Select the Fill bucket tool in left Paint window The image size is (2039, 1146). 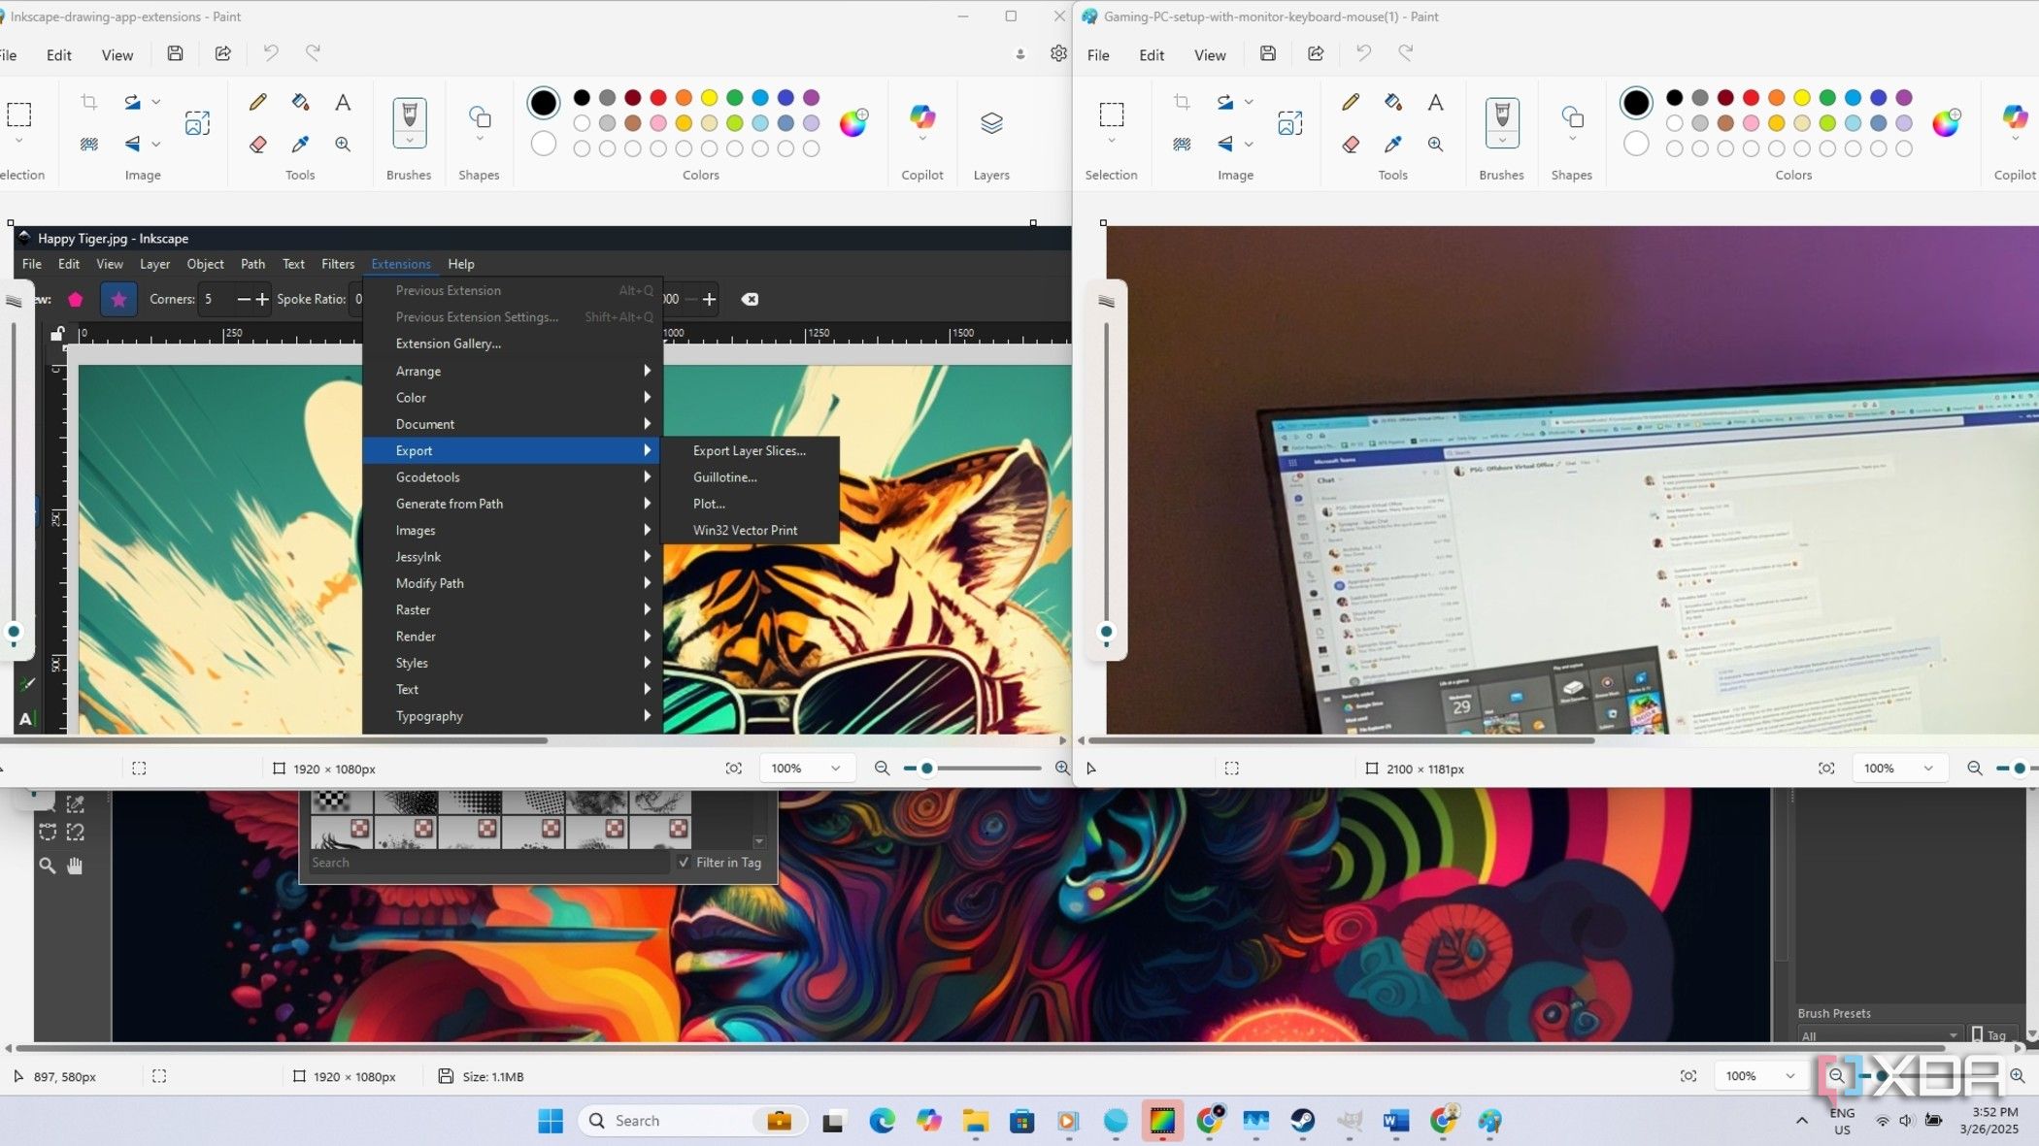(300, 102)
